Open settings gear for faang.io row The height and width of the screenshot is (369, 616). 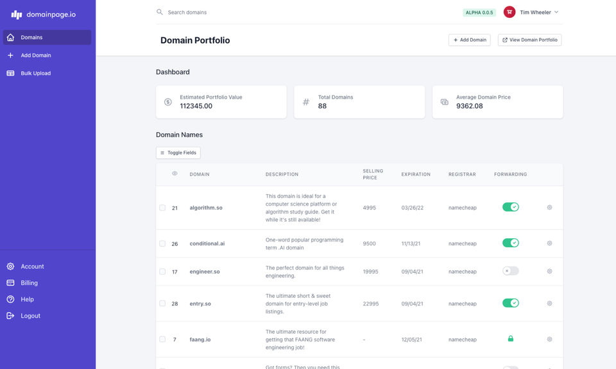pos(550,339)
